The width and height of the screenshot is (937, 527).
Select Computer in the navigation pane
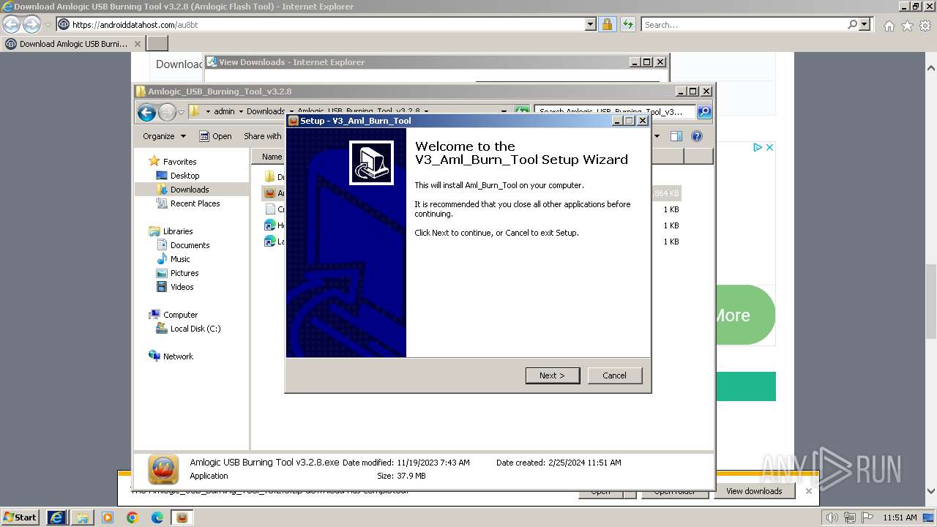pyautogui.click(x=180, y=315)
